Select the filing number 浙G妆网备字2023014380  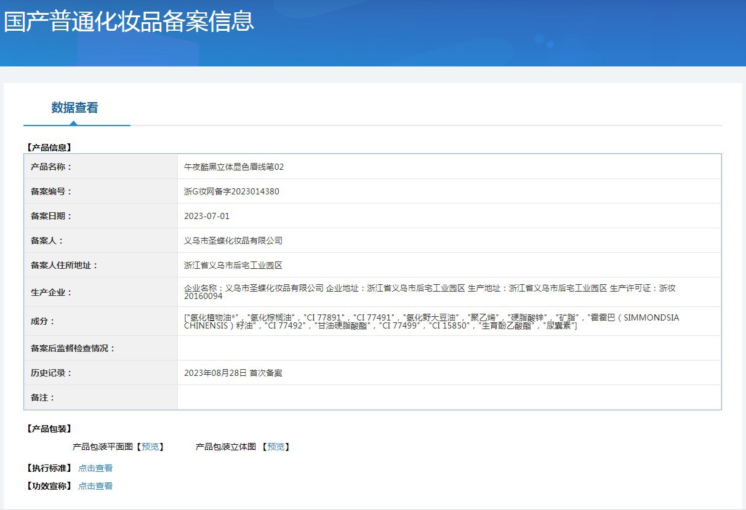point(231,191)
